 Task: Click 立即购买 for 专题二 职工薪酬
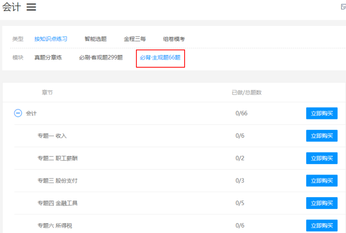(321, 158)
